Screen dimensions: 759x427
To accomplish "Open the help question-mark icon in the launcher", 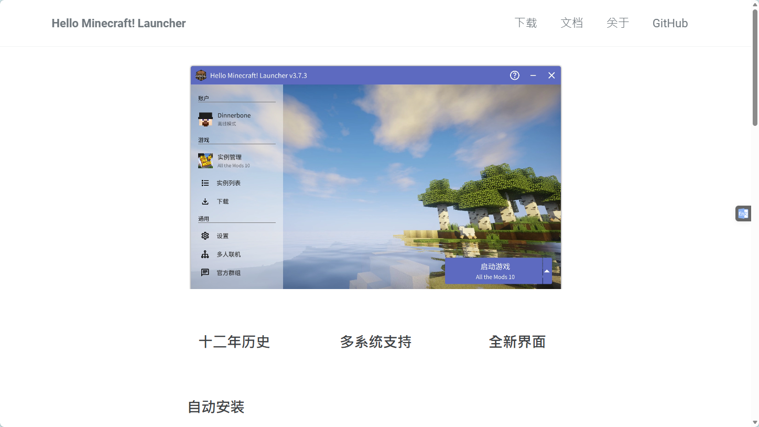I will point(515,76).
